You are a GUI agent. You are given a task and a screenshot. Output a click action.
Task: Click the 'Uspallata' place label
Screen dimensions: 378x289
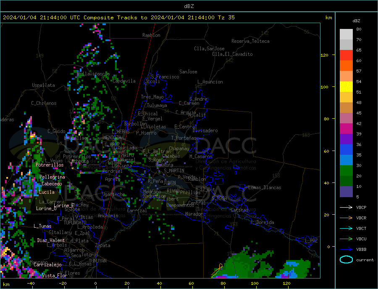point(43,85)
